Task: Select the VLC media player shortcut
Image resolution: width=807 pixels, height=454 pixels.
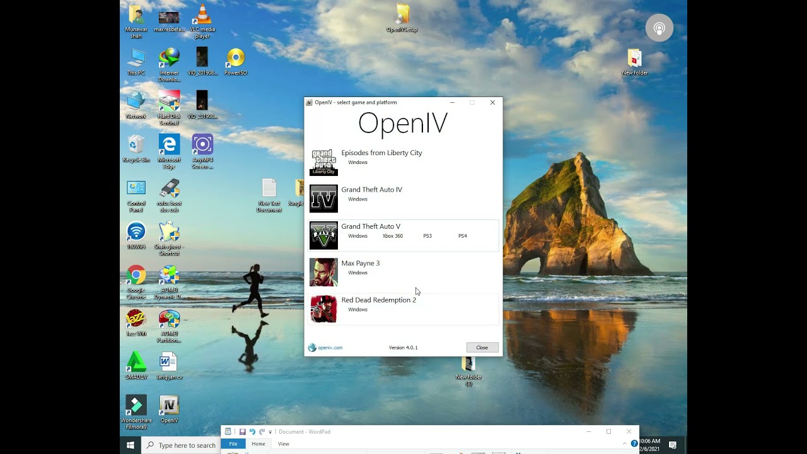Action: (202, 22)
